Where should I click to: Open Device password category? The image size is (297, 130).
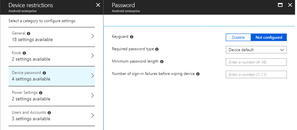(48, 76)
